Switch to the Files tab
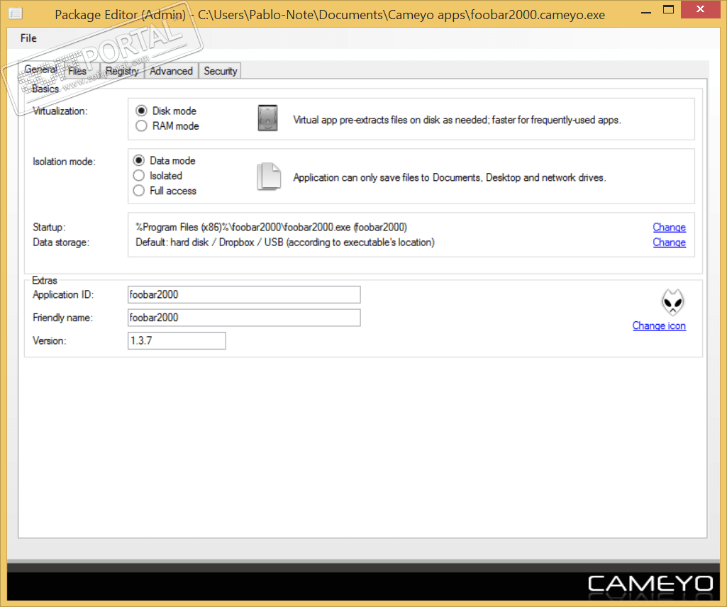The image size is (727, 607). point(77,71)
